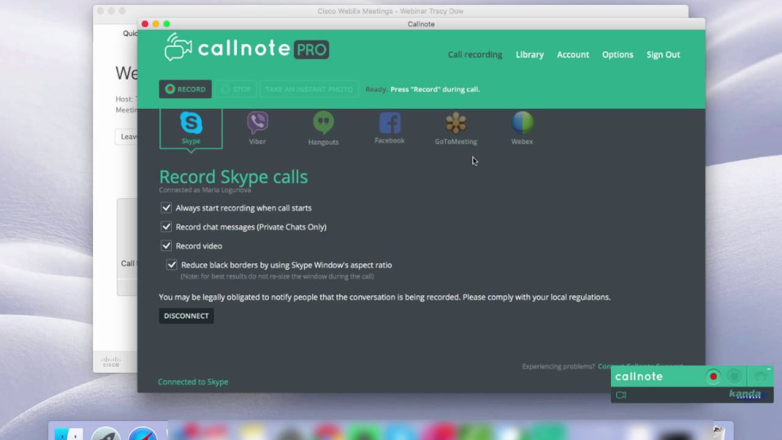782x440 pixels.
Task: Click the legal notification notice text
Action: [x=384, y=297]
